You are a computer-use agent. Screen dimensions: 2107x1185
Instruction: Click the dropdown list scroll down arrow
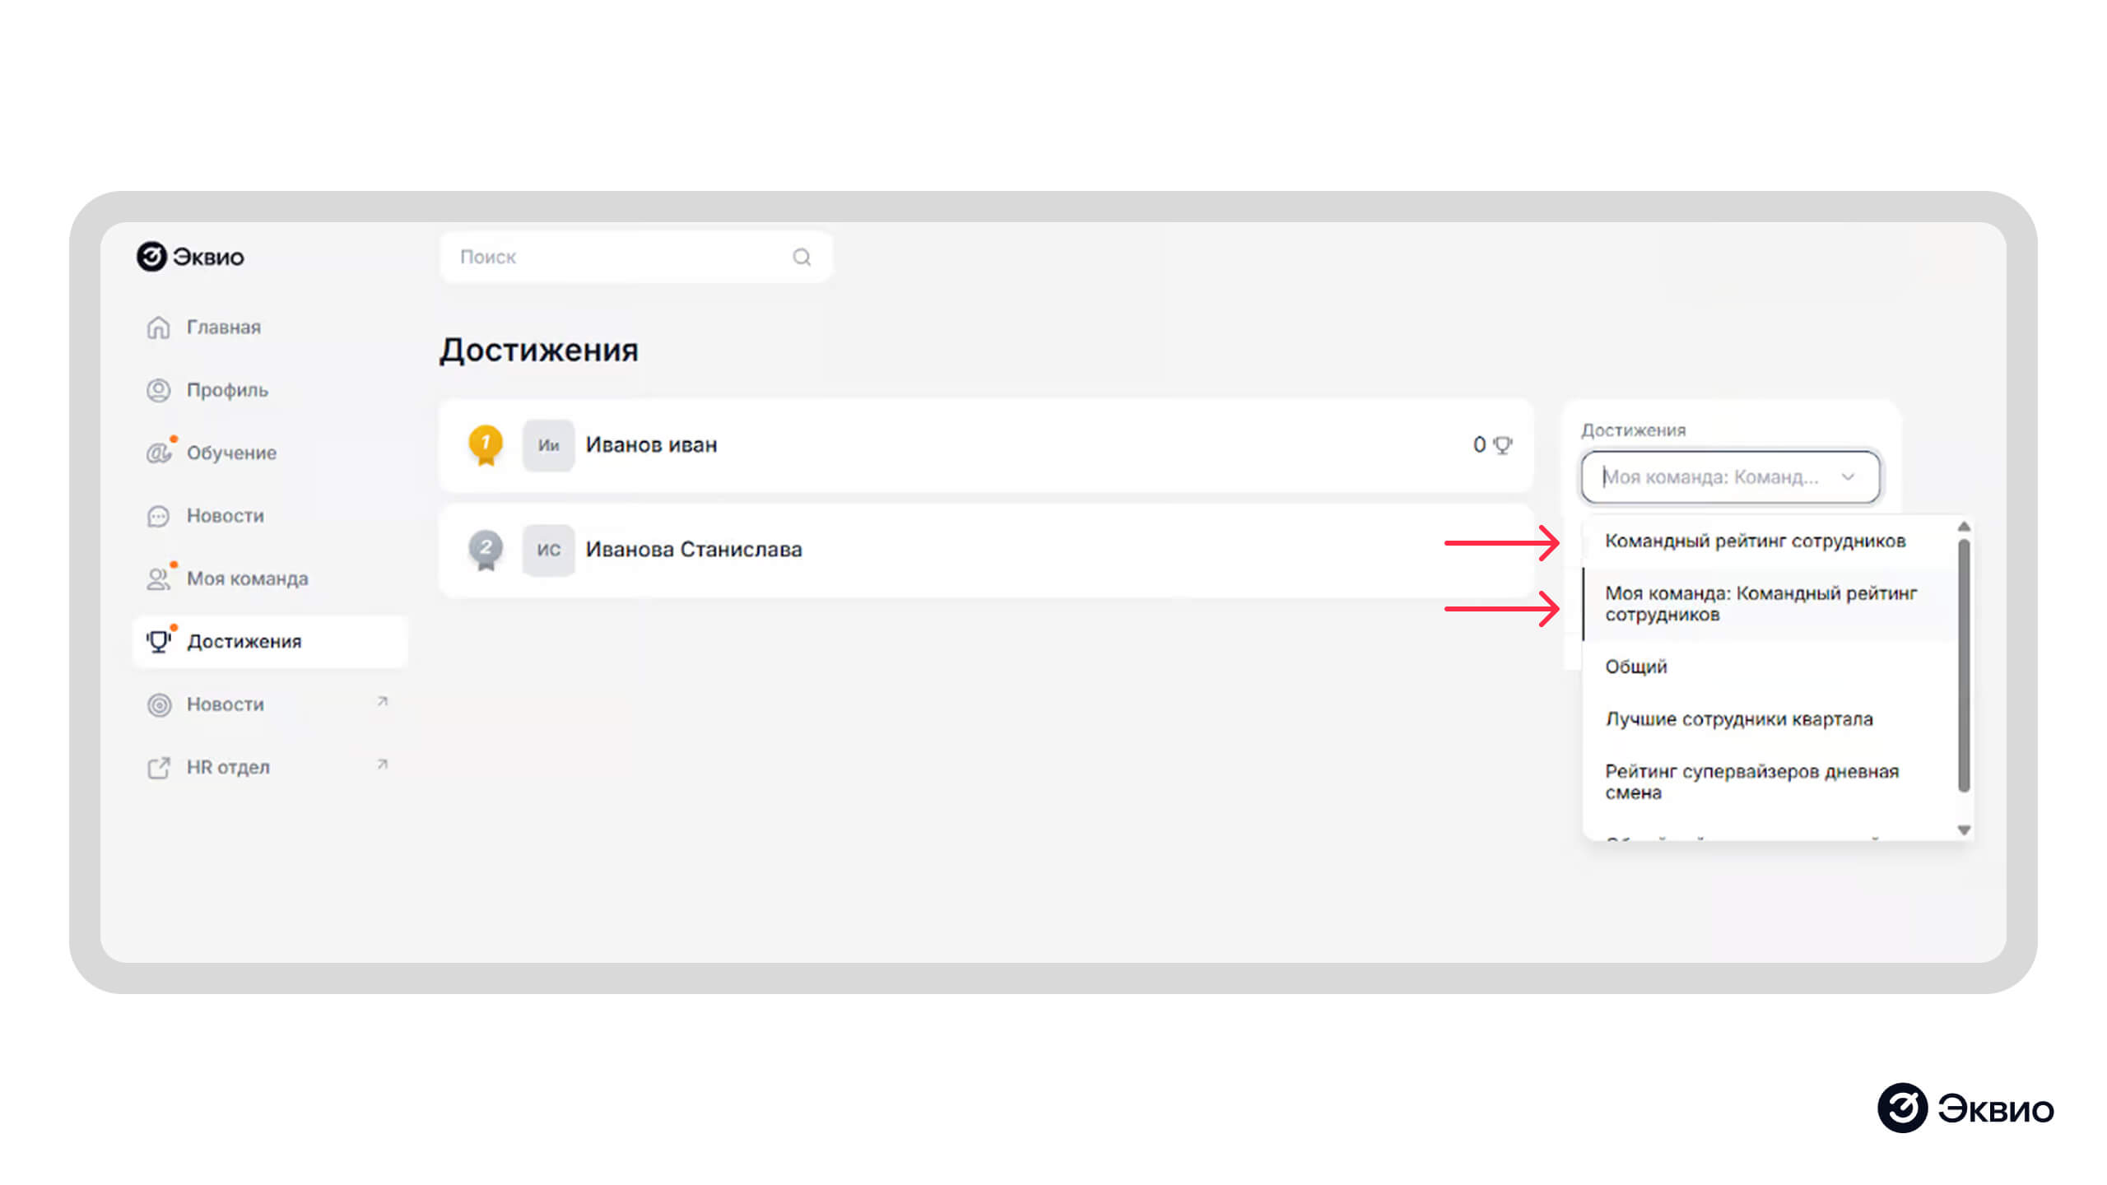(x=1964, y=830)
